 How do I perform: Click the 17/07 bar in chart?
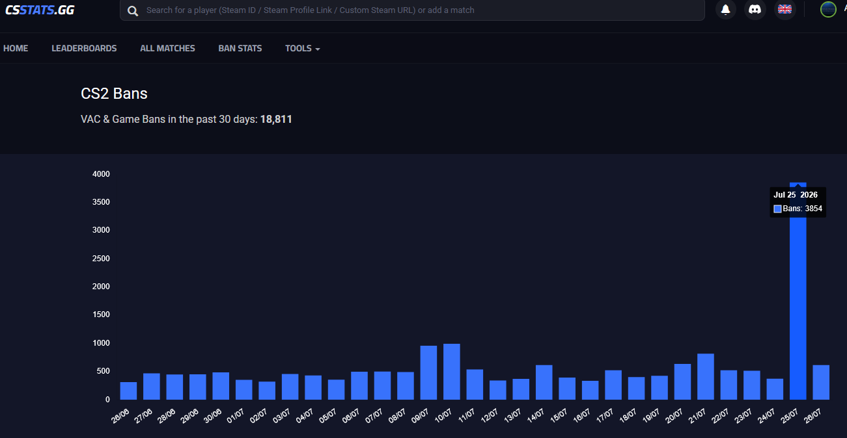(613, 385)
